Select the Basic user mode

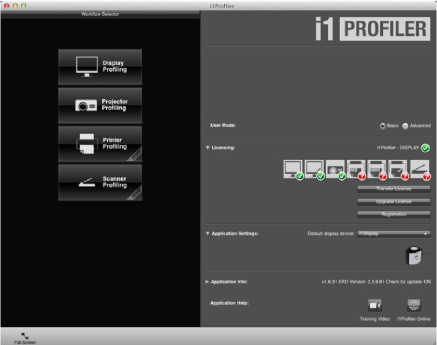click(x=382, y=126)
